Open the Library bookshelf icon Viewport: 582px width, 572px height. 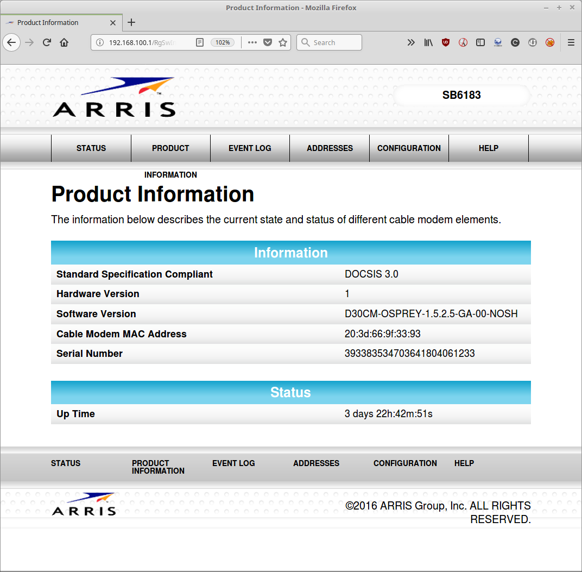(x=428, y=42)
